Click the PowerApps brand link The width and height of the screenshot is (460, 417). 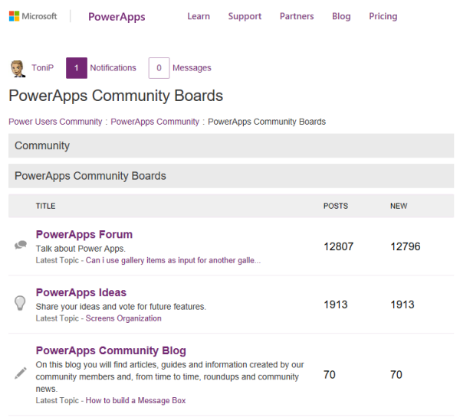pos(117,16)
